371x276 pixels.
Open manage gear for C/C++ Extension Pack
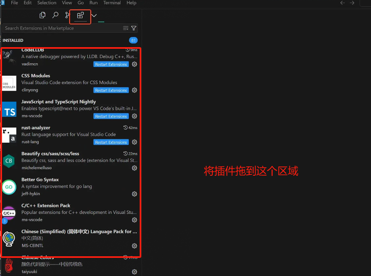pos(134,220)
